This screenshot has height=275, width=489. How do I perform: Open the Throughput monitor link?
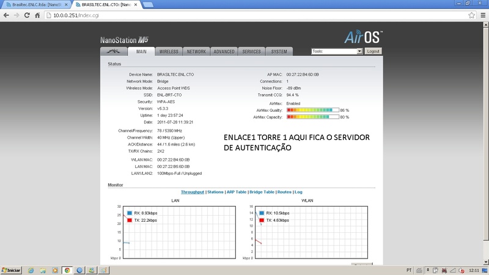(193, 192)
